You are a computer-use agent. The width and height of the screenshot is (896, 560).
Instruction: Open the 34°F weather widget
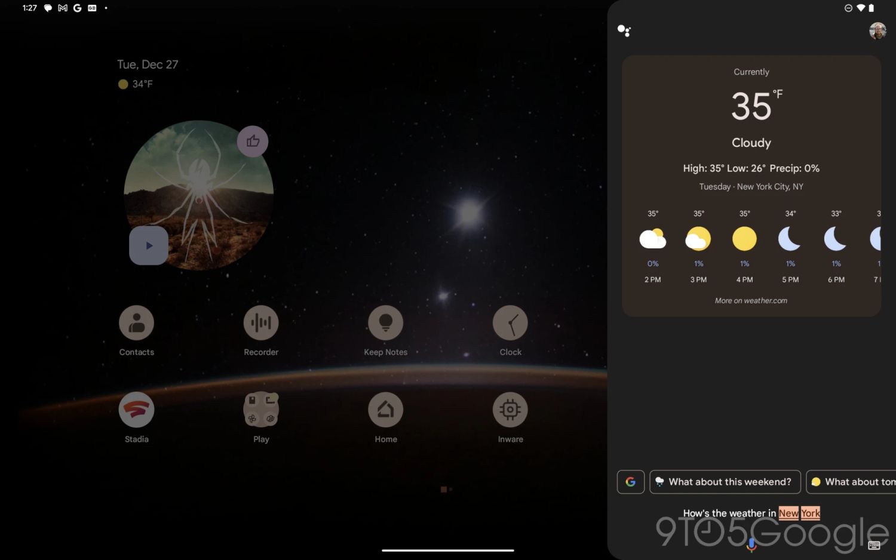pos(136,84)
